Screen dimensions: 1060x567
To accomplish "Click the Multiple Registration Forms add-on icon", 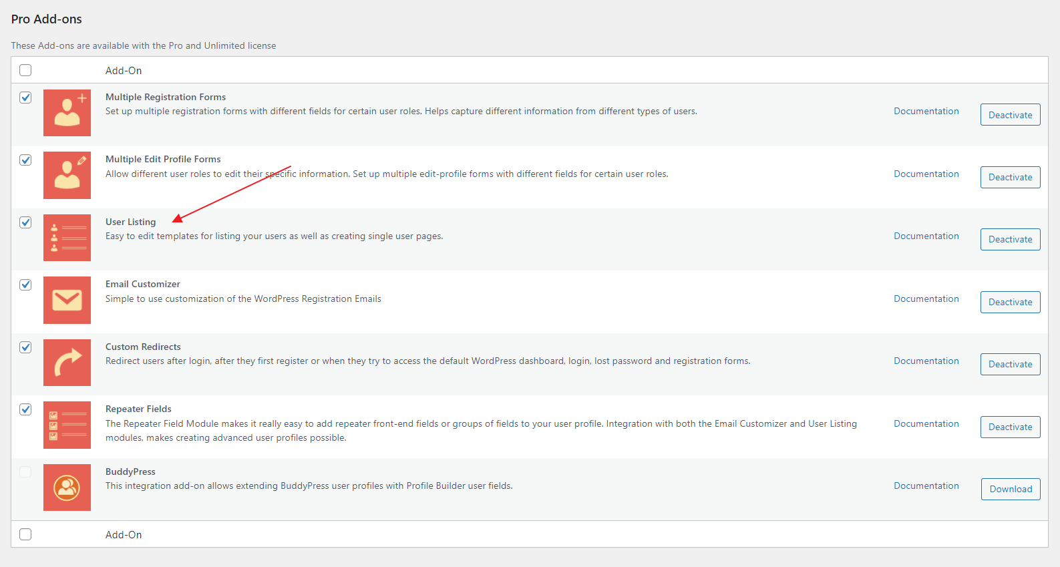I will [67, 113].
